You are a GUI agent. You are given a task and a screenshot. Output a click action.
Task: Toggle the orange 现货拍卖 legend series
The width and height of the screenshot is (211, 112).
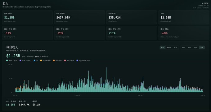[57, 60]
